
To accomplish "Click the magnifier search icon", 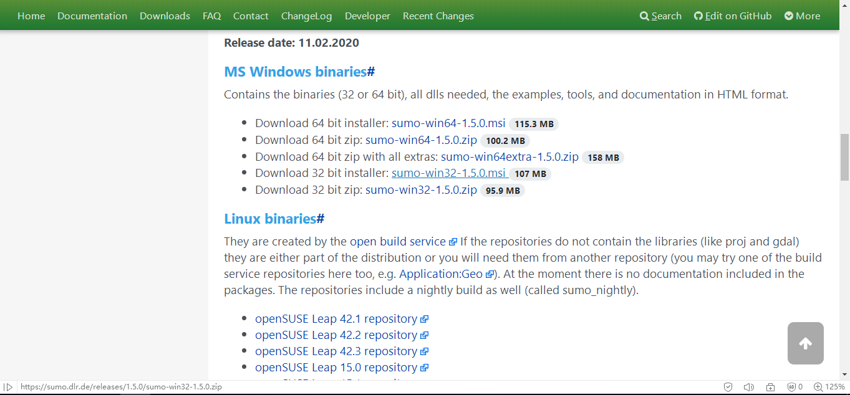I will click(x=644, y=16).
